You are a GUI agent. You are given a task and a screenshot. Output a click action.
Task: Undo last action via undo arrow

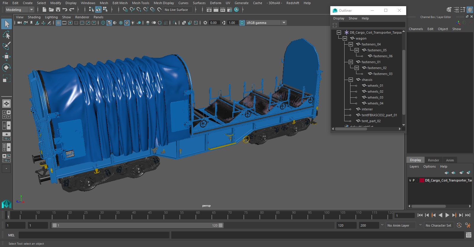[65, 10]
